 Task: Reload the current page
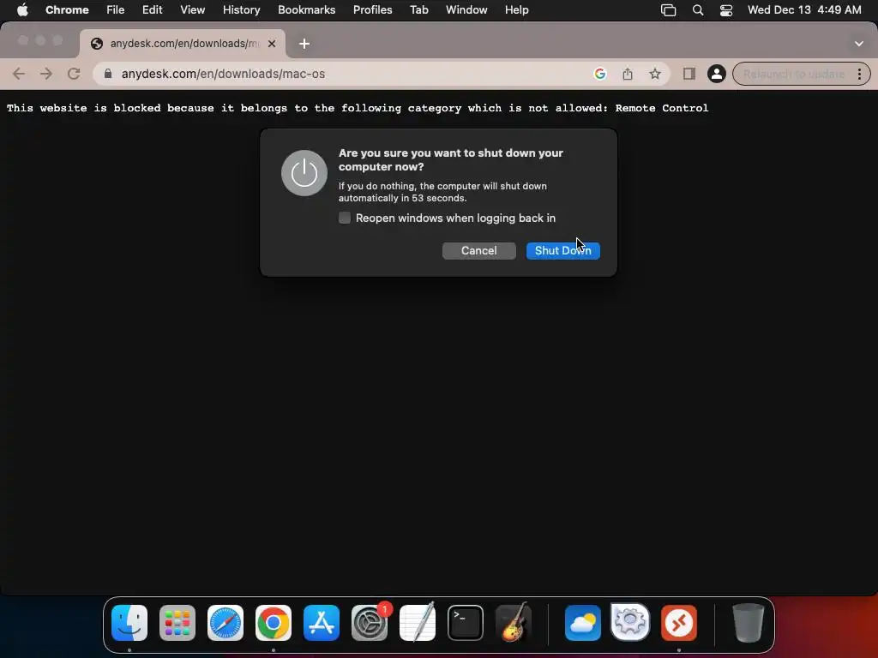(74, 74)
